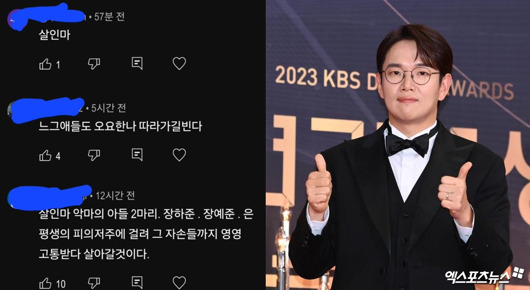Reply to the comment posted 57분 전

(137, 63)
